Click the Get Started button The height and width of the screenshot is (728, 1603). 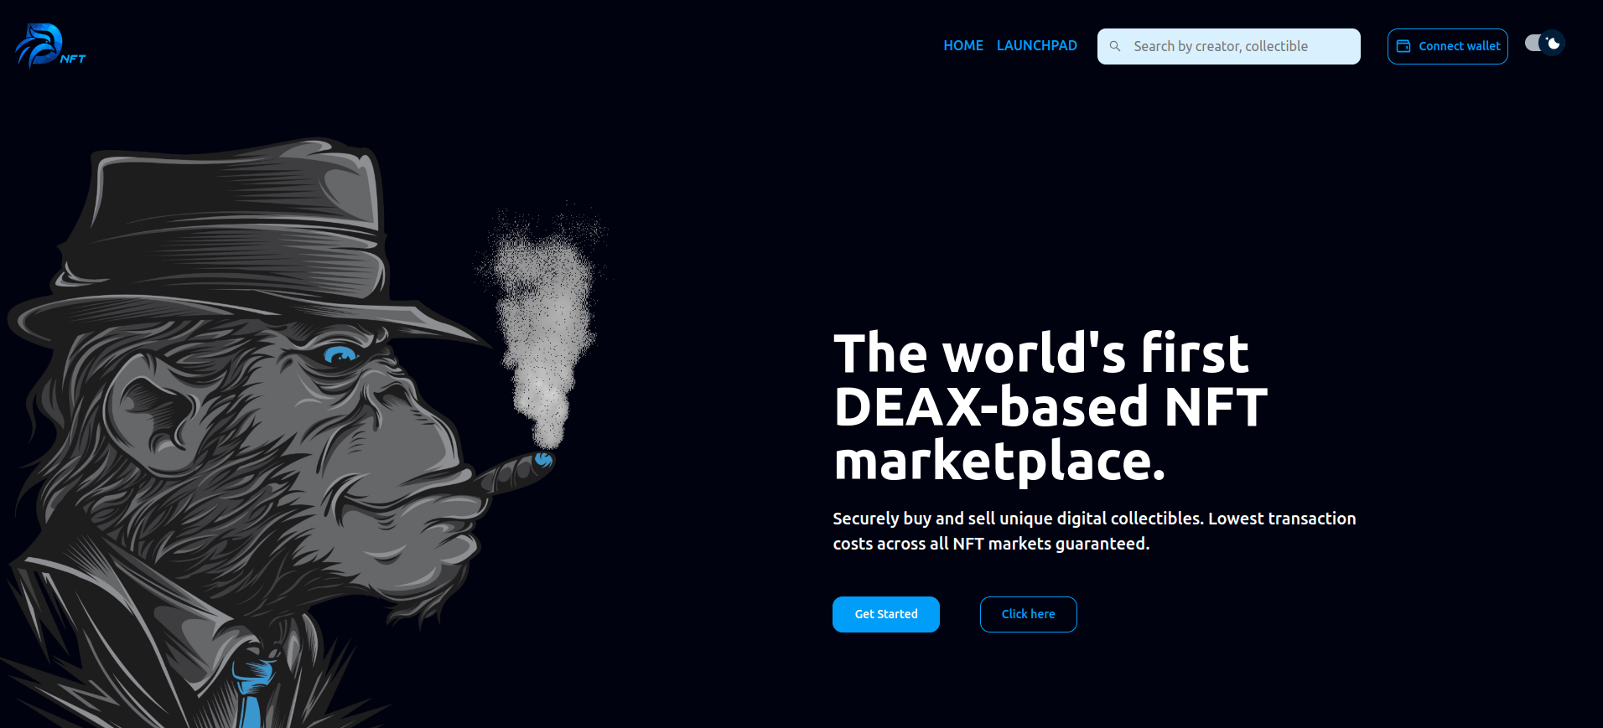tap(886, 614)
